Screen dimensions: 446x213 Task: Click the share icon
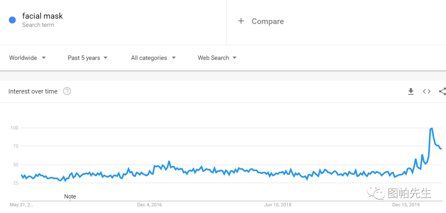pyautogui.click(x=442, y=92)
